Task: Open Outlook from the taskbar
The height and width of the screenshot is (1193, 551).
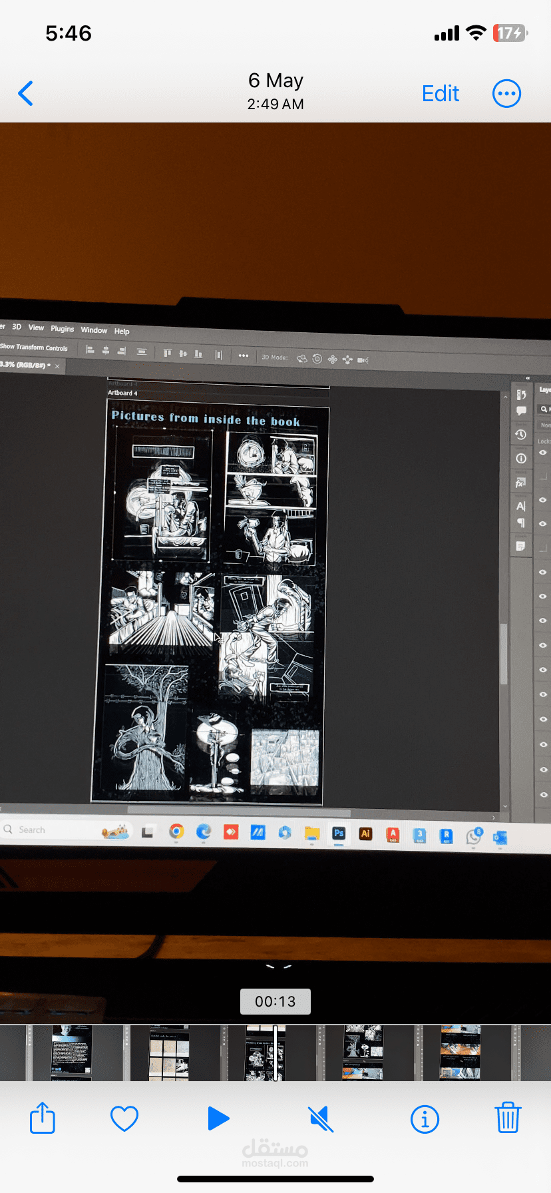Action: 500,838
